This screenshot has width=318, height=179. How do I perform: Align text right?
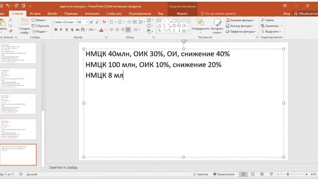[x=123, y=30]
